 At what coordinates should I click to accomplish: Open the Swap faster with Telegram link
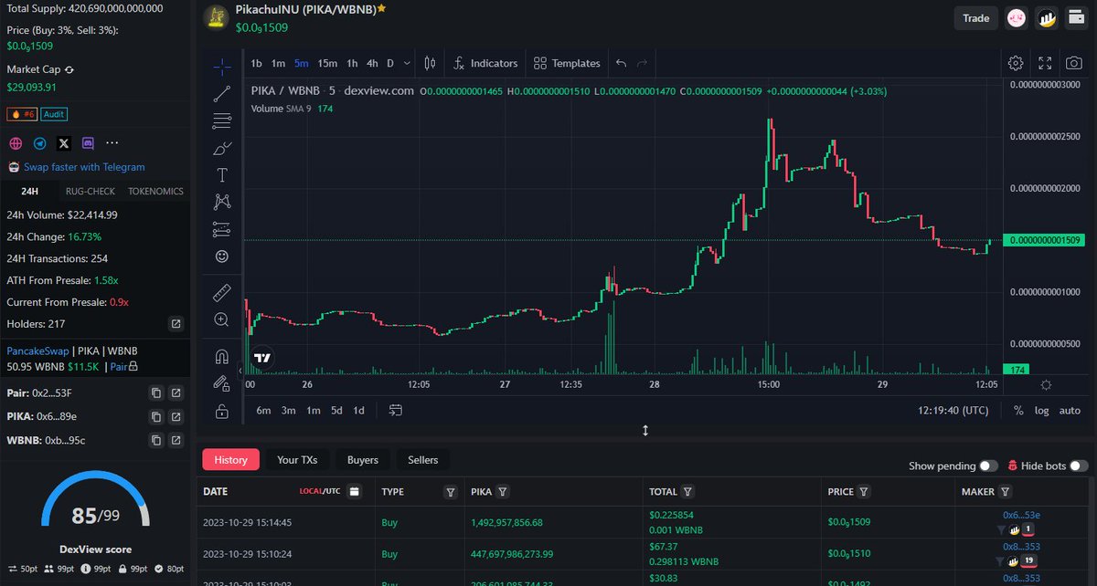(84, 167)
